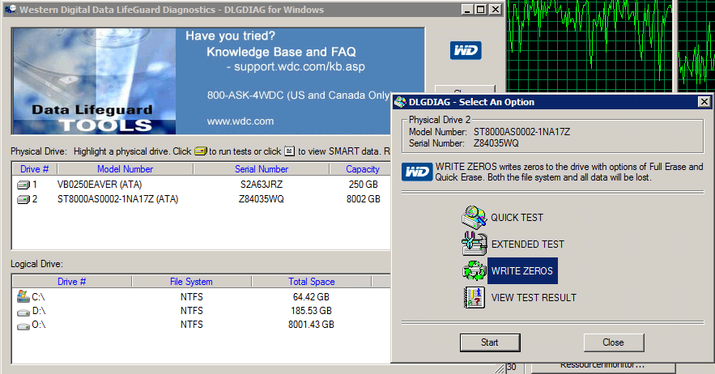Click the 185.53 GB total space cell
The height and width of the screenshot is (374, 715).
(311, 311)
